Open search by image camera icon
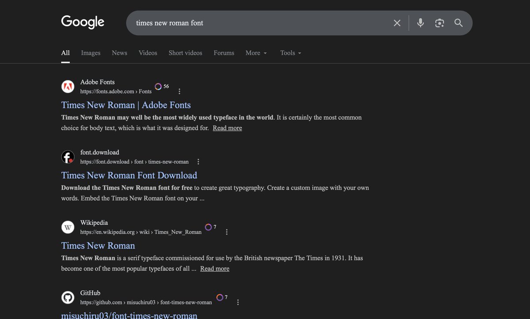The width and height of the screenshot is (530, 319). 439,23
